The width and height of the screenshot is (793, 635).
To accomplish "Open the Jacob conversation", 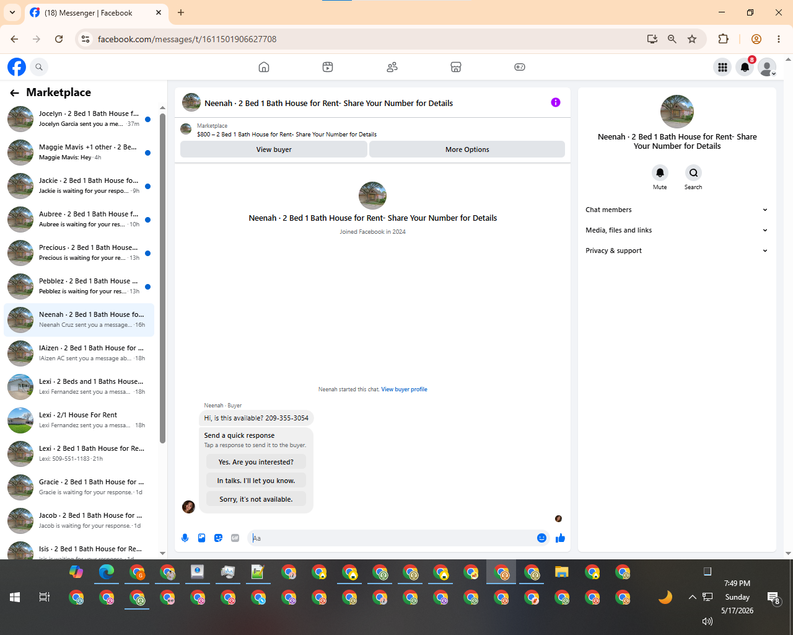I will (79, 520).
